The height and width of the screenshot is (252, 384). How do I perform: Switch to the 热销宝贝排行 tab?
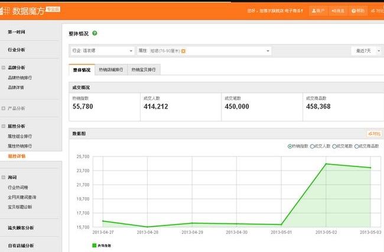[x=144, y=70]
